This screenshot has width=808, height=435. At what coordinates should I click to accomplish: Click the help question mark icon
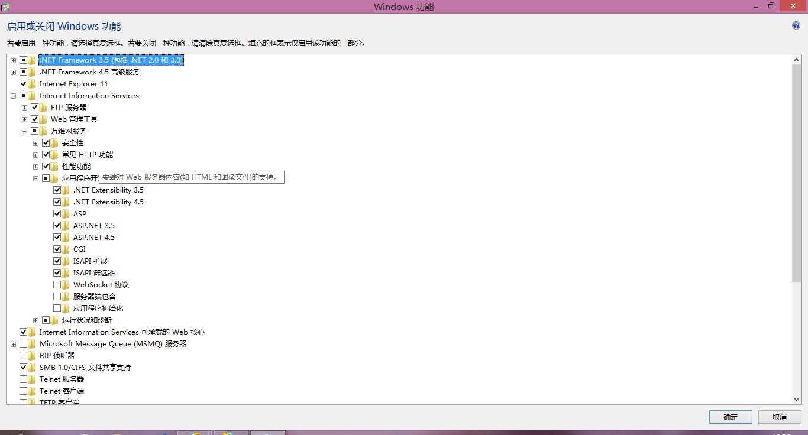click(x=796, y=25)
